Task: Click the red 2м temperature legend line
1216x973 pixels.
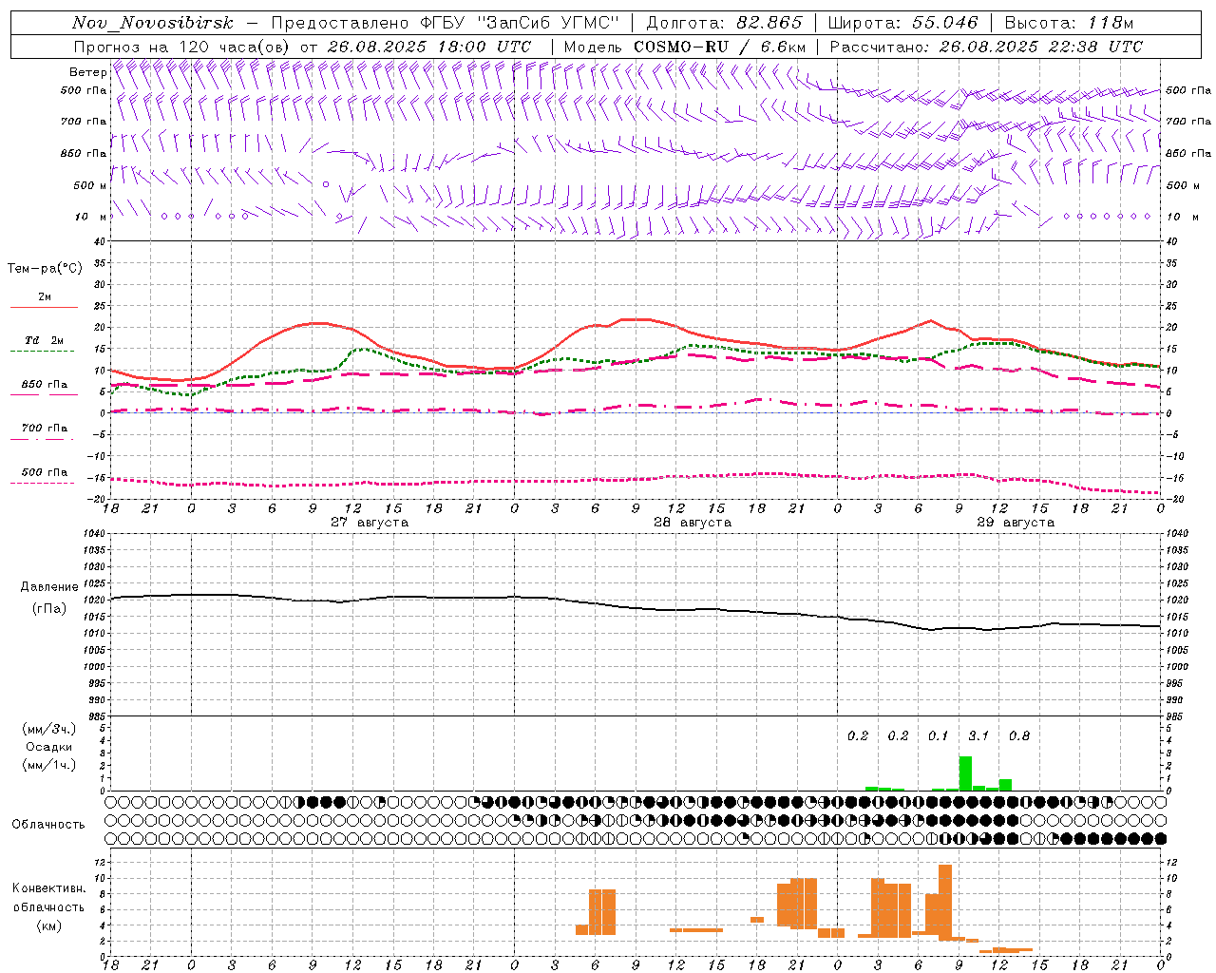Action: click(44, 307)
